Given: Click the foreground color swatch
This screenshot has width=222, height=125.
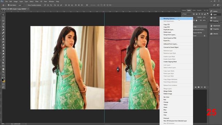Looking at the screenshot, I should 2,80.
